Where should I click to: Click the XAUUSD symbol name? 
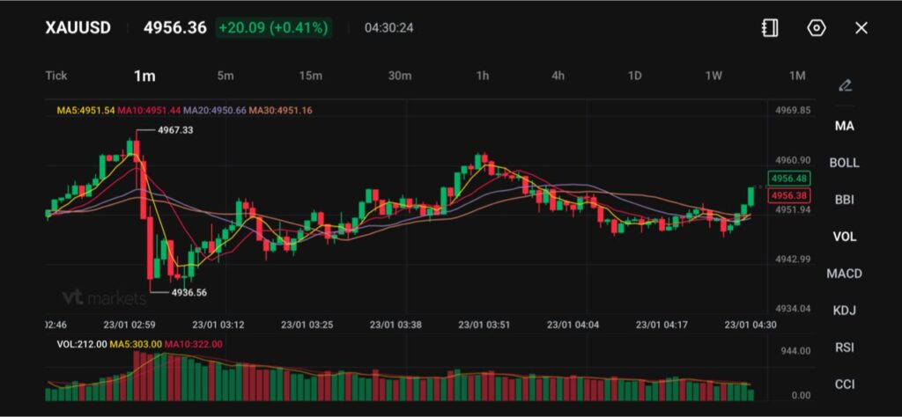(78, 28)
